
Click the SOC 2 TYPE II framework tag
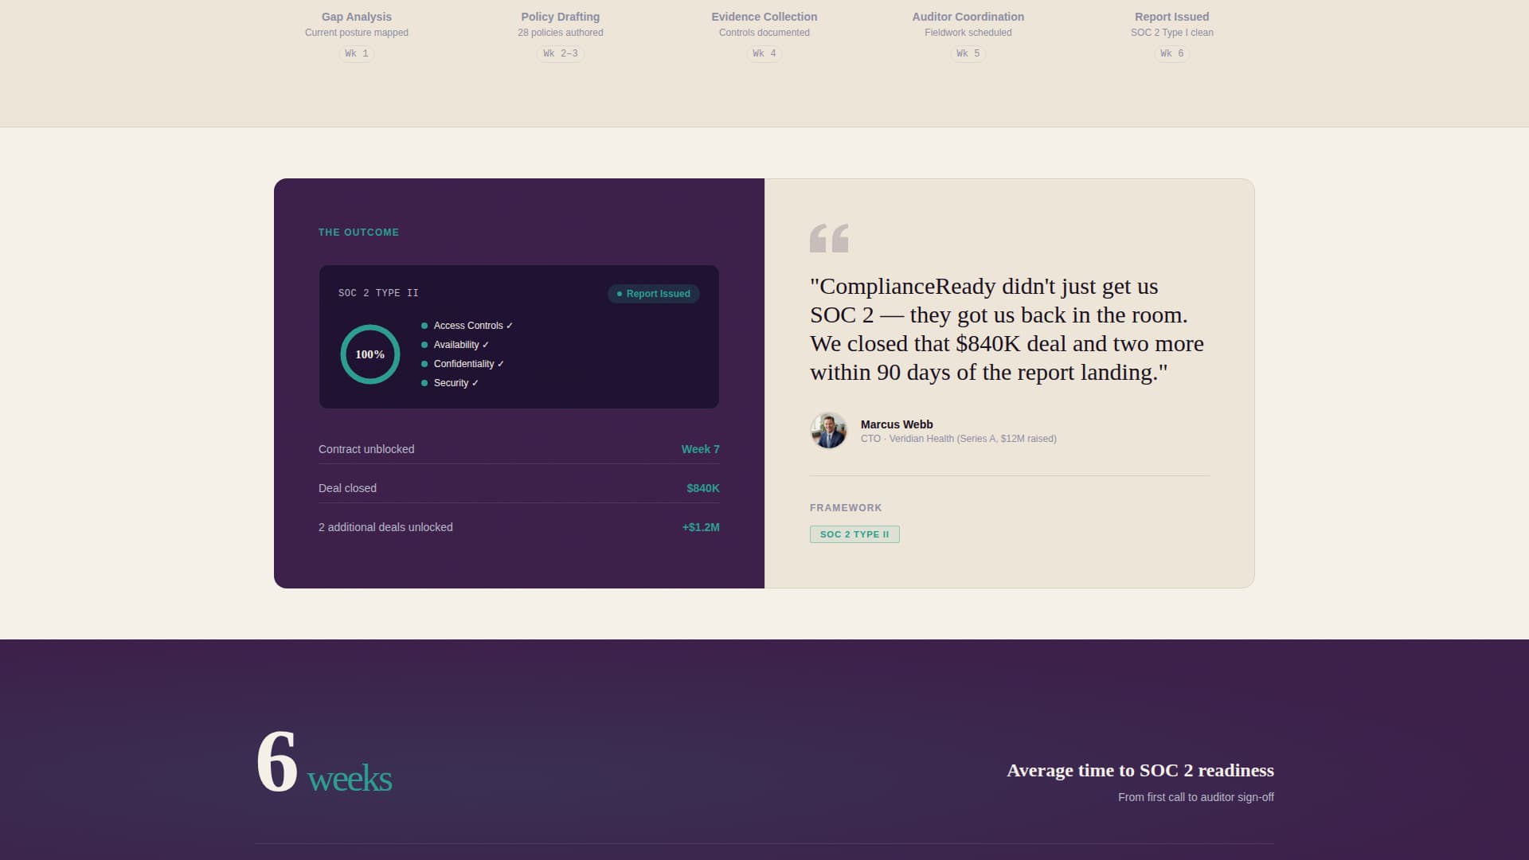(x=854, y=534)
